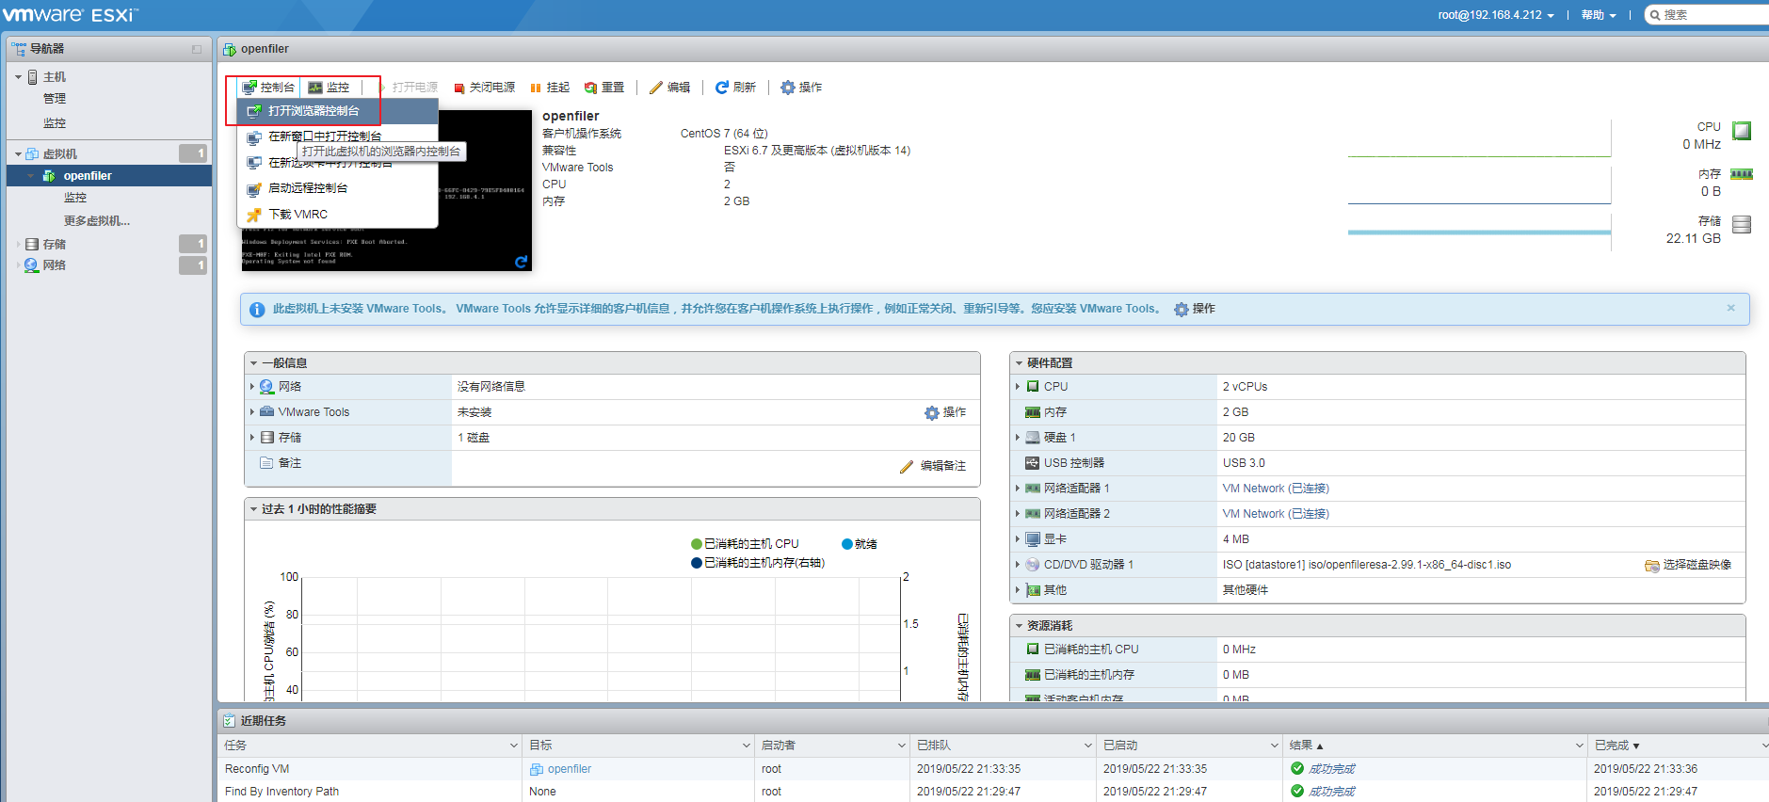Dismiss the VMware Tools notification banner

(1730, 308)
